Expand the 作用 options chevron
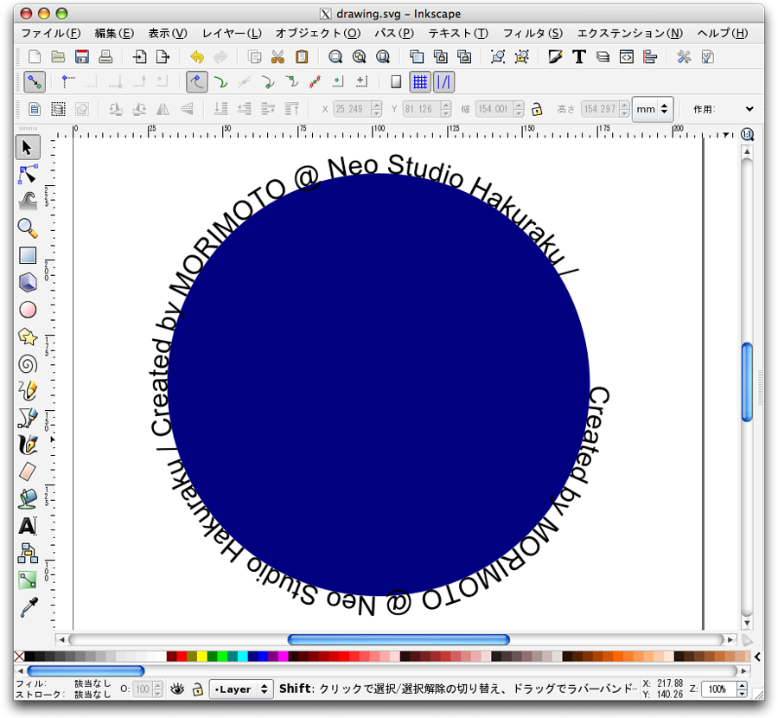 click(749, 109)
